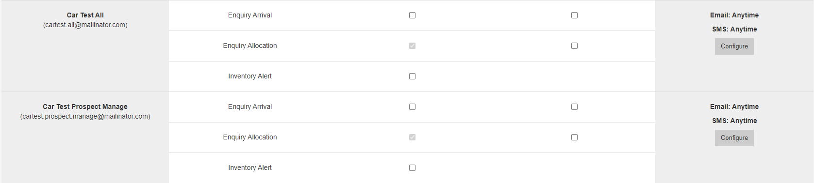This screenshot has width=814, height=183.
Task: Click the cartest.prospect.manage@mailinator.com email text
Action: [x=85, y=116]
